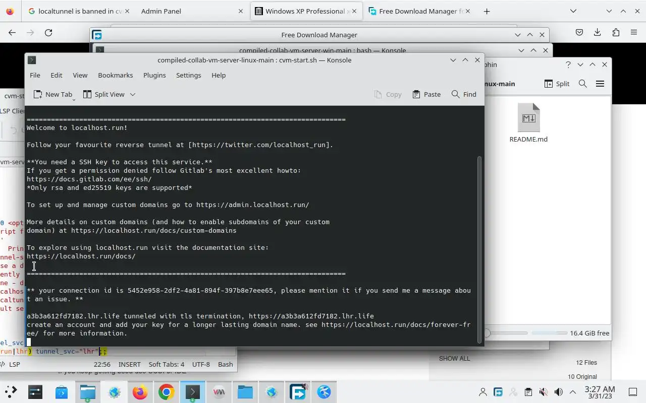Switch to the Admin Panel browser tab
This screenshot has height=403, width=646.
point(192,11)
